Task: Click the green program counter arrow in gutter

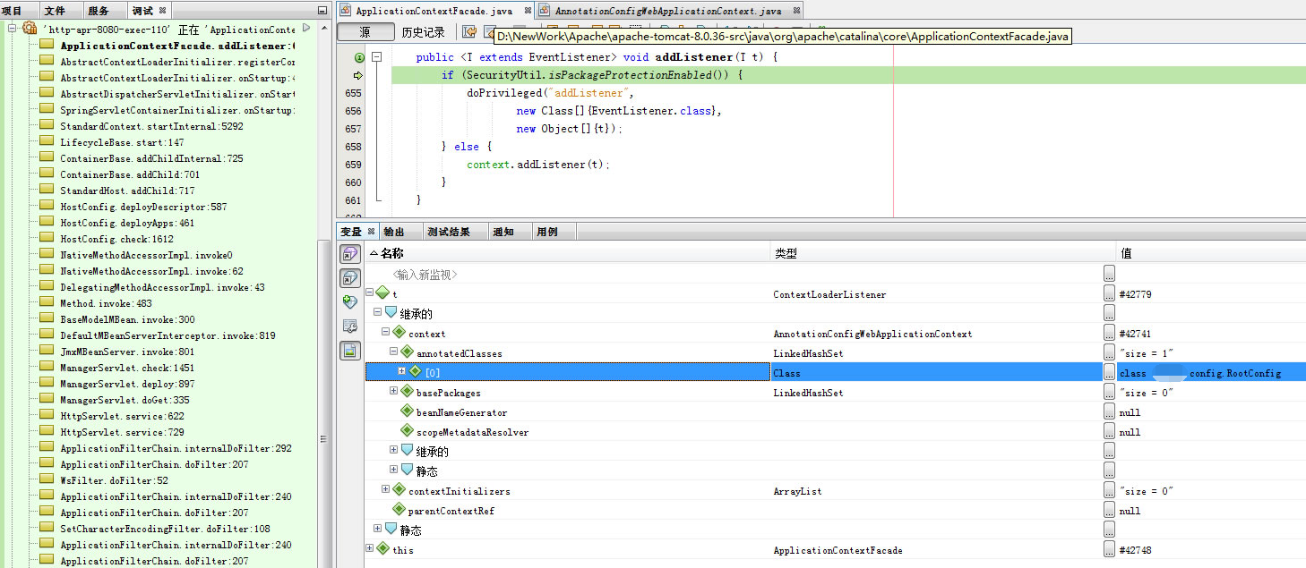Action: [358, 75]
